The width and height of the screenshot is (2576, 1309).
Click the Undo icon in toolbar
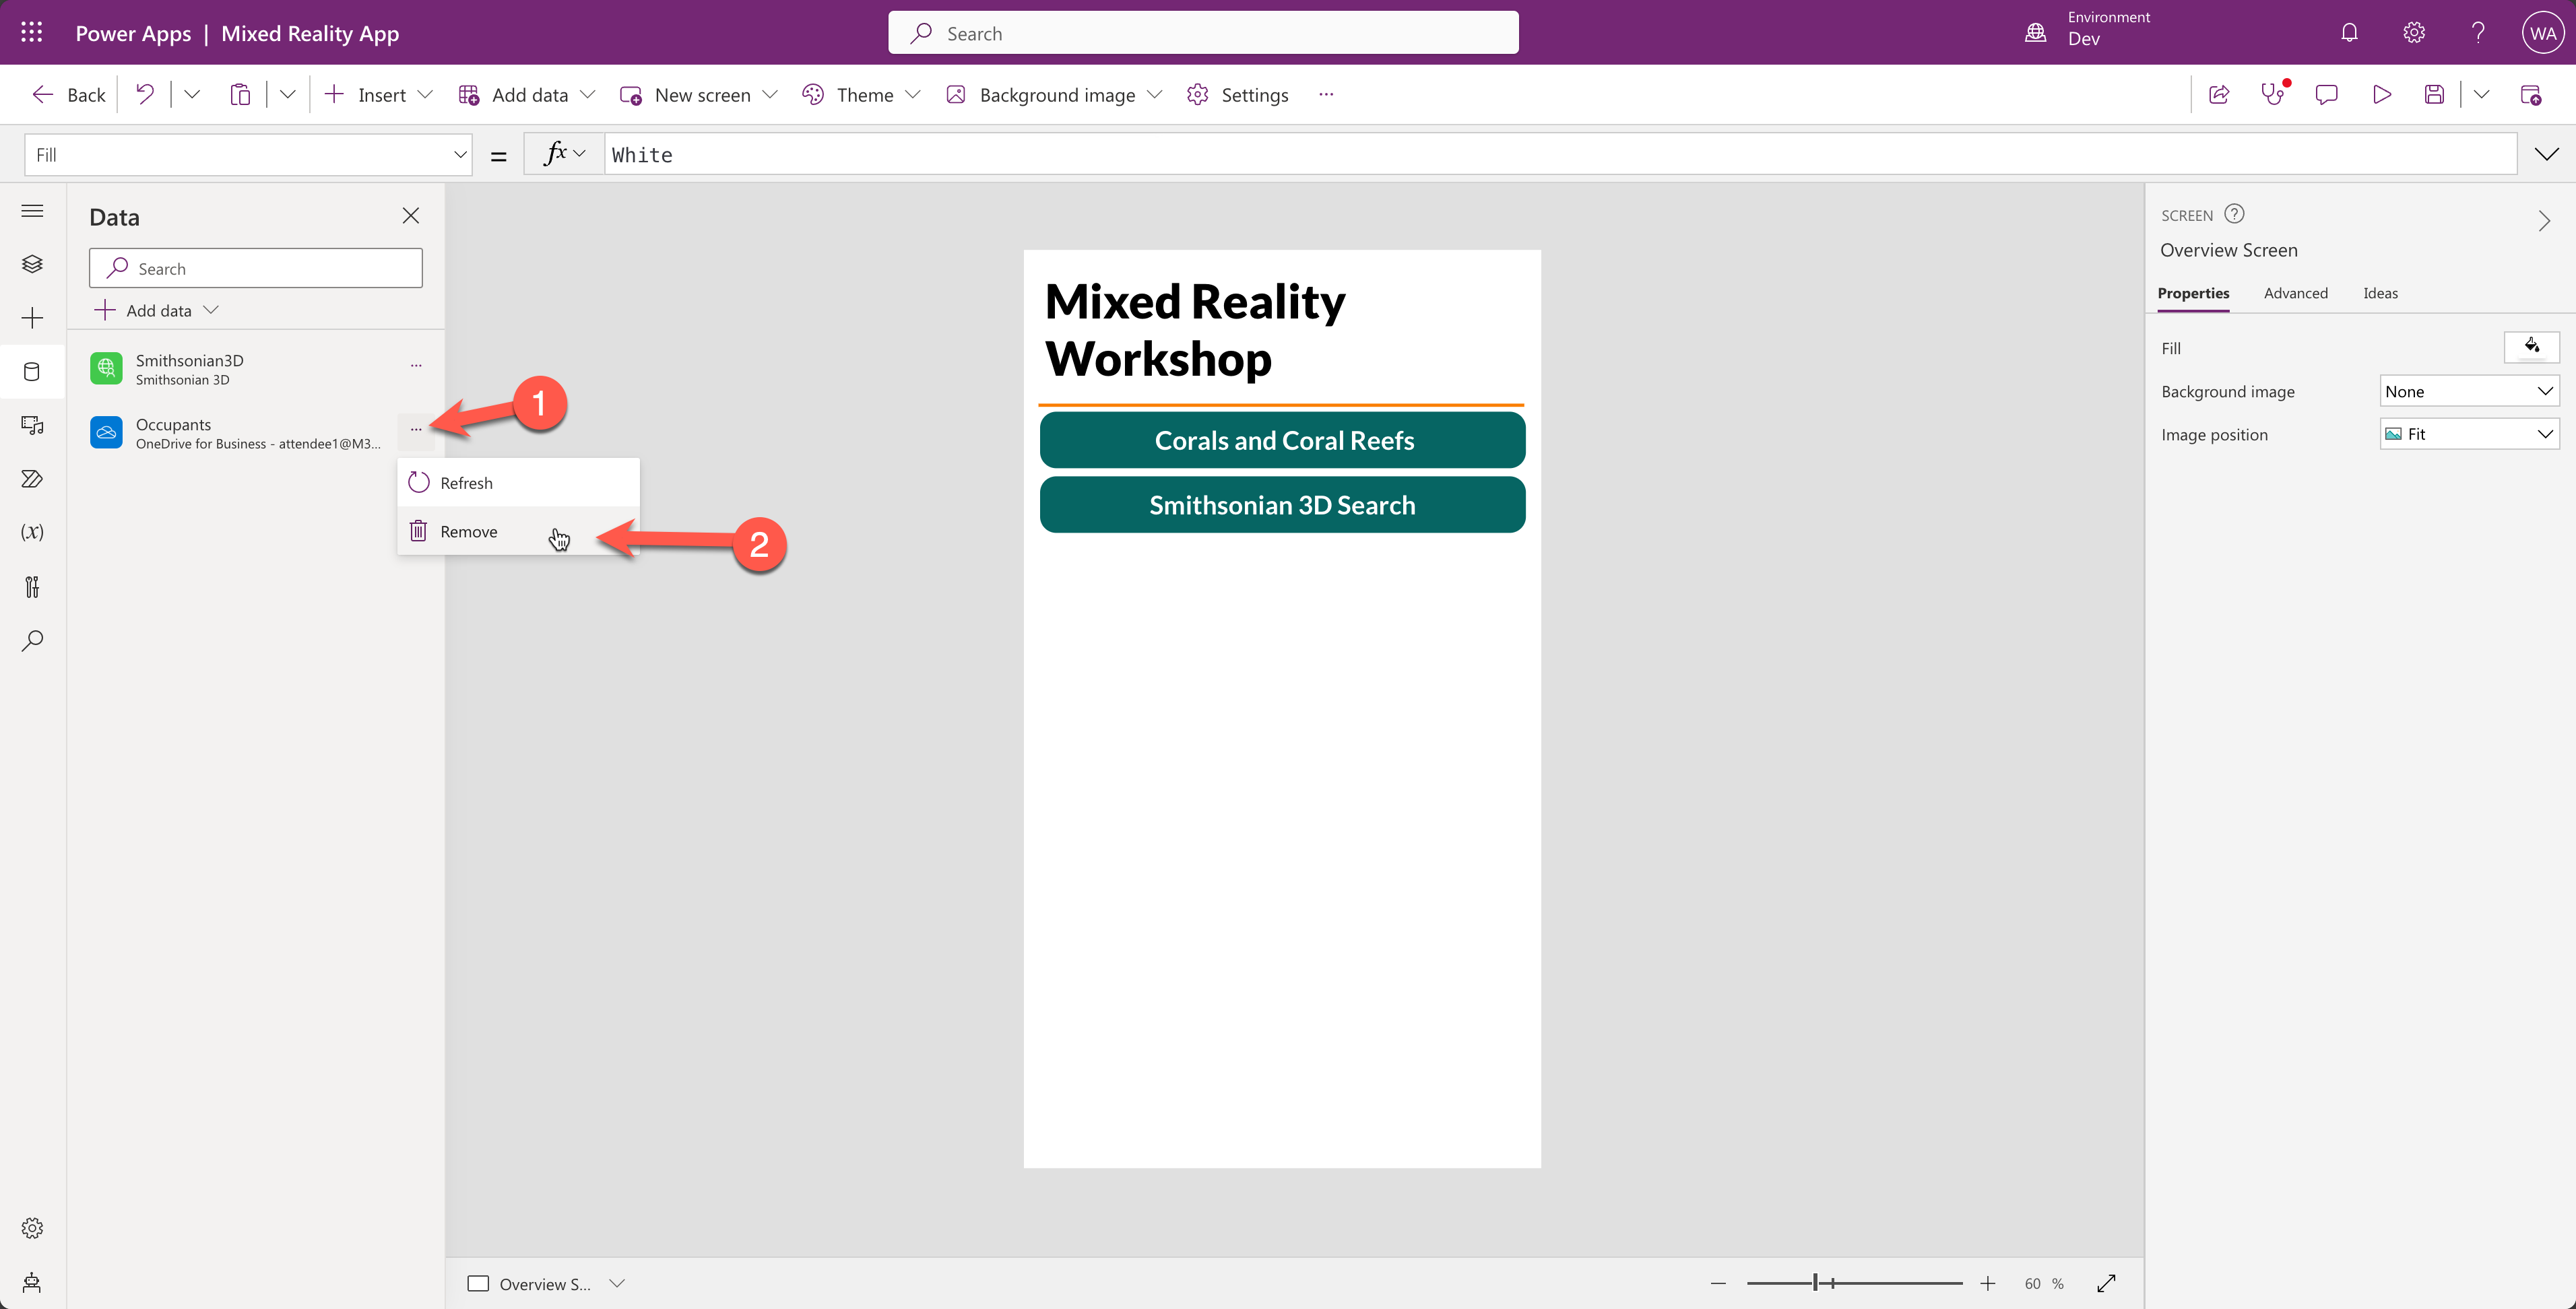(145, 95)
